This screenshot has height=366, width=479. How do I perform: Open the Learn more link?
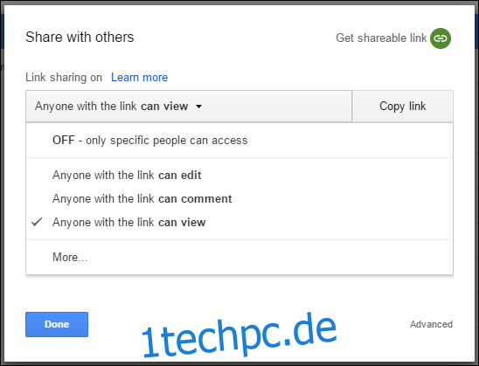click(139, 78)
